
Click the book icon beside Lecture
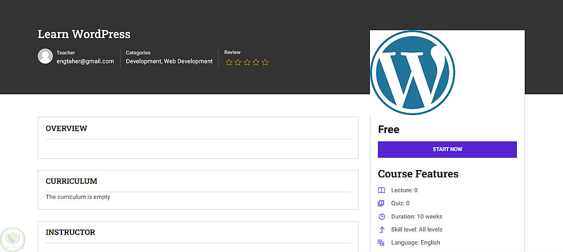[381, 190]
